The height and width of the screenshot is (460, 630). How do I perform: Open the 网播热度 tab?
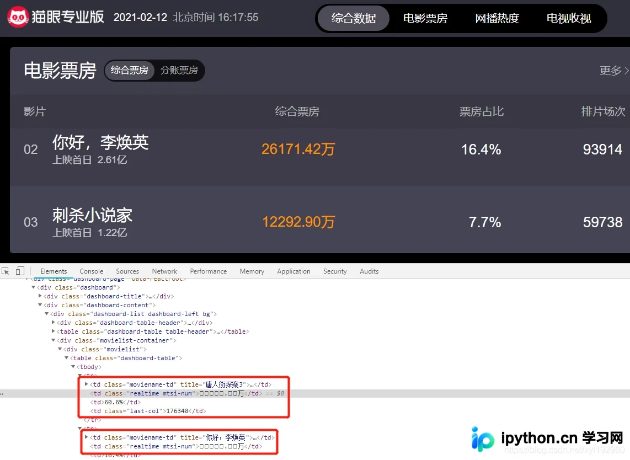point(497,18)
